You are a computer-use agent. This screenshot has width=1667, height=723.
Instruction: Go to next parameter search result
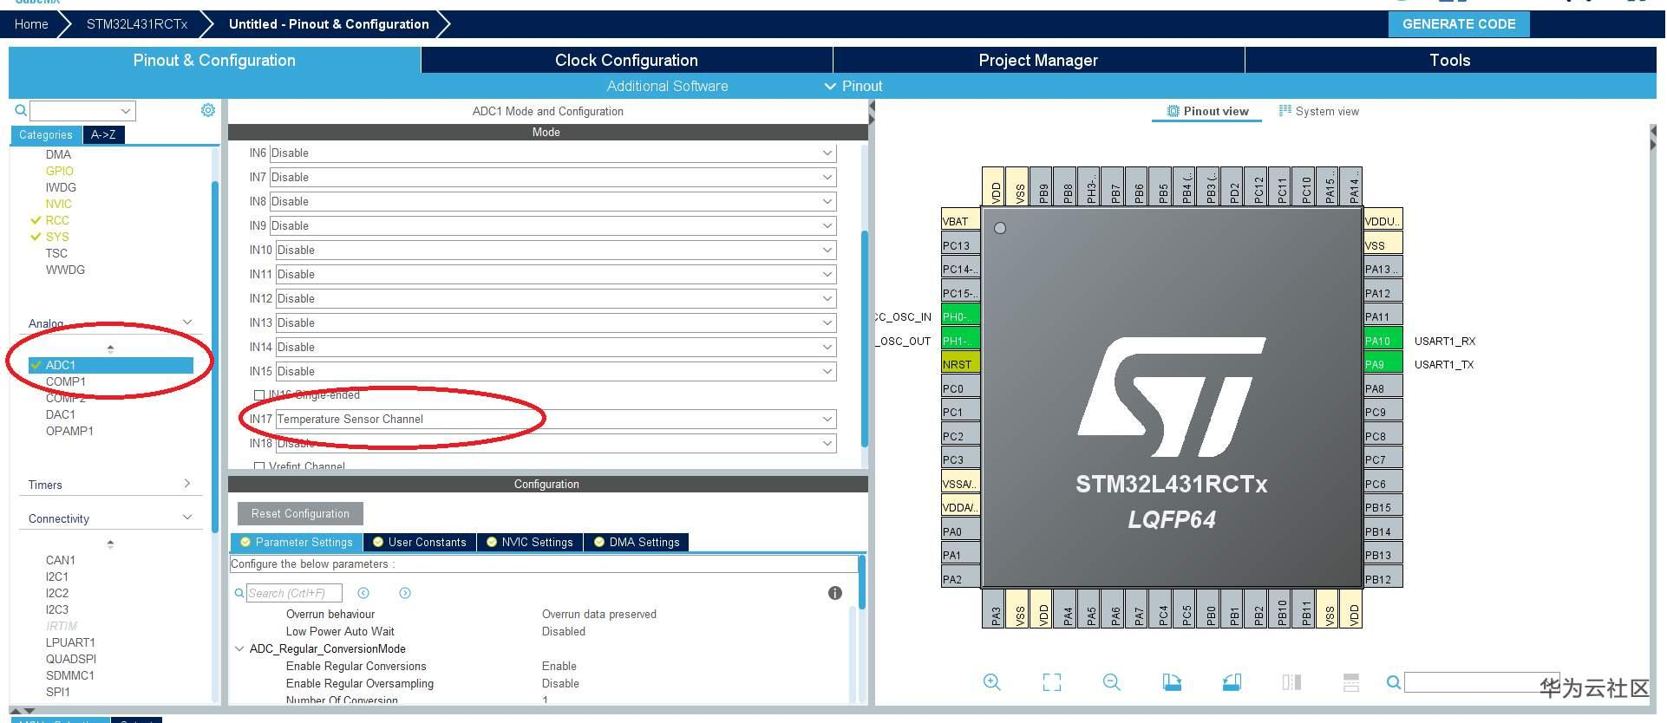tap(405, 593)
